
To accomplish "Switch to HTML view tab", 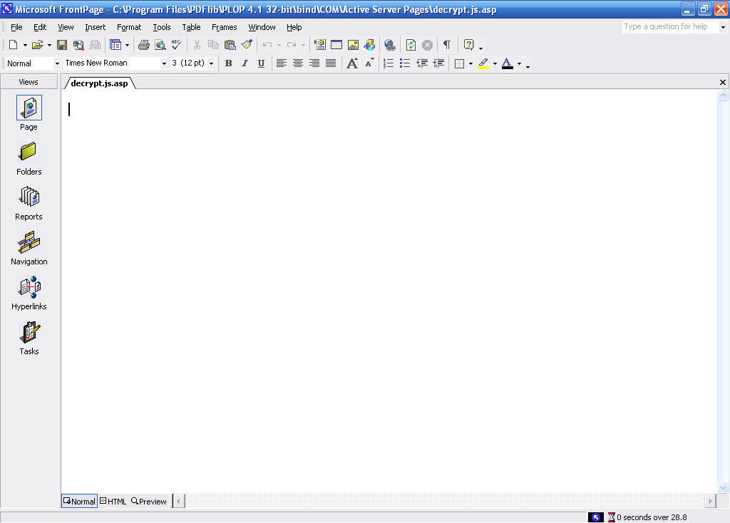I will (113, 501).
